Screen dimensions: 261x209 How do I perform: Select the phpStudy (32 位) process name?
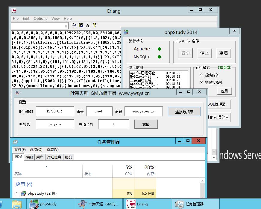pos(42,193)
